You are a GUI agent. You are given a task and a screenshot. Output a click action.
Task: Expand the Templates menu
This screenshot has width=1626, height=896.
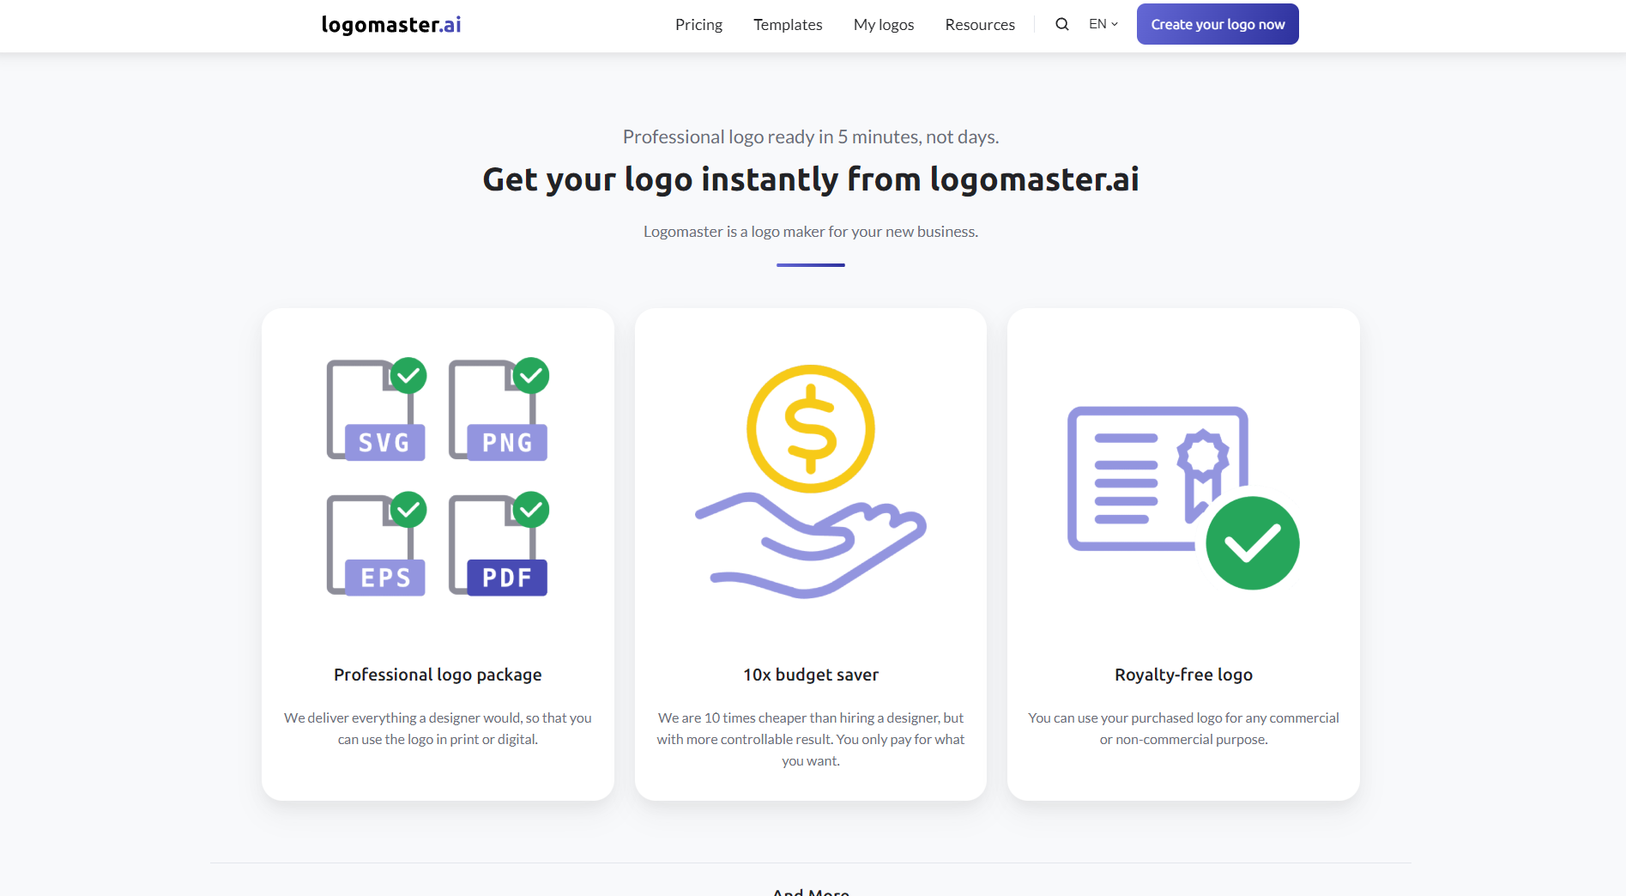[787, 24]
